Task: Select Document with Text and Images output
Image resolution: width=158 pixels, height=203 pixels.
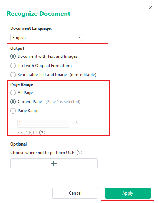Action: pos(13,56)
